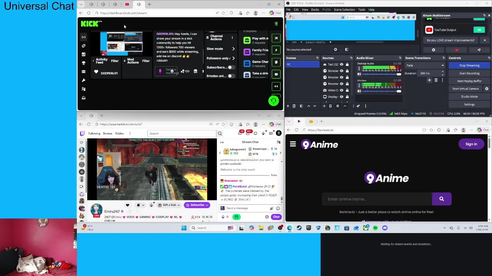Go to Twitch Browse tab
The height and width of the screenshot is (276, 492).
108,133
